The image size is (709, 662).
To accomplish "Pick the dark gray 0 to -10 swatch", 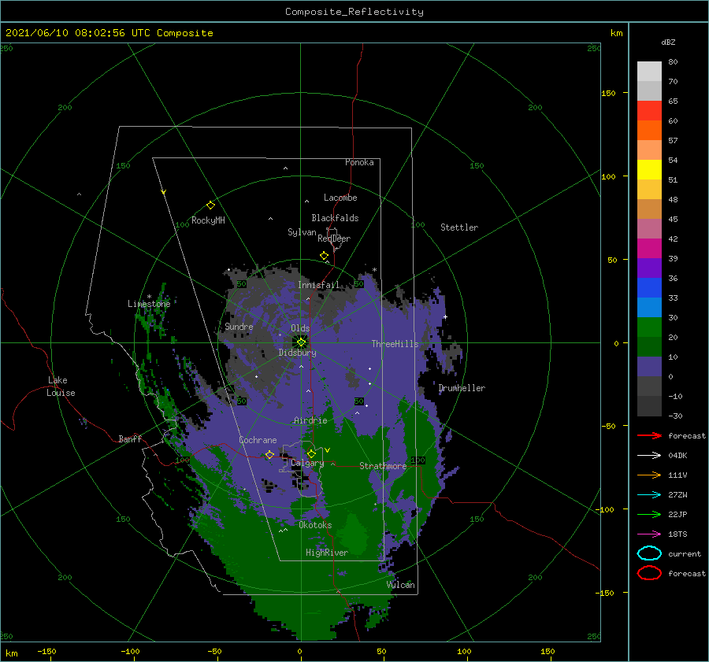I will pyautogui.click(x=649, y=386).
